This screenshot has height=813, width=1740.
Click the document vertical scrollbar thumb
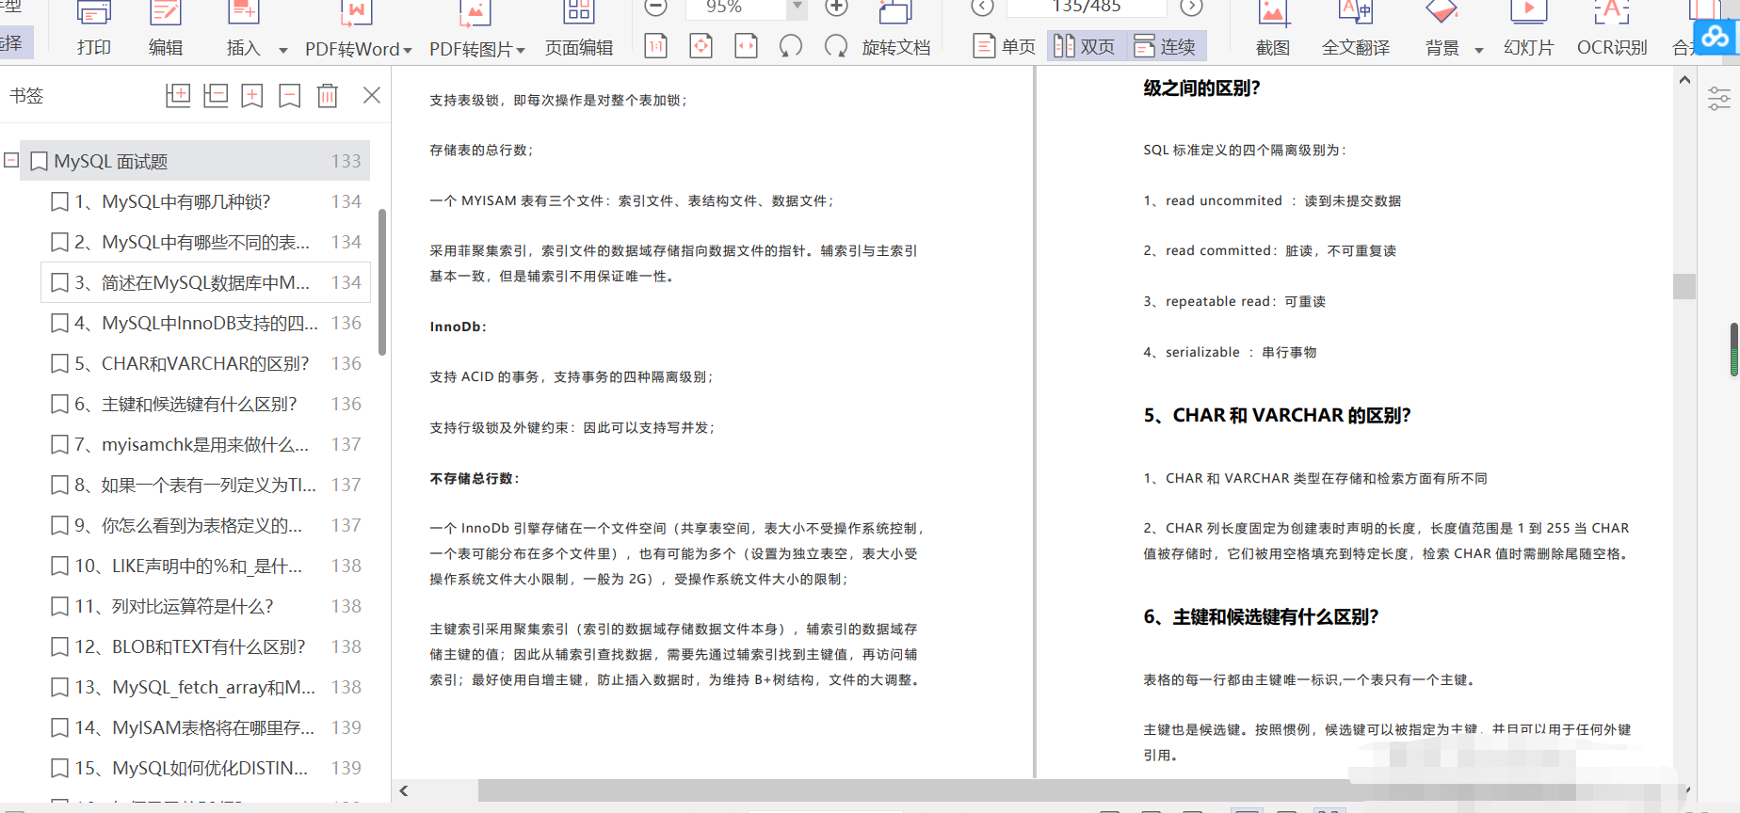click(x=1684, y=286)
